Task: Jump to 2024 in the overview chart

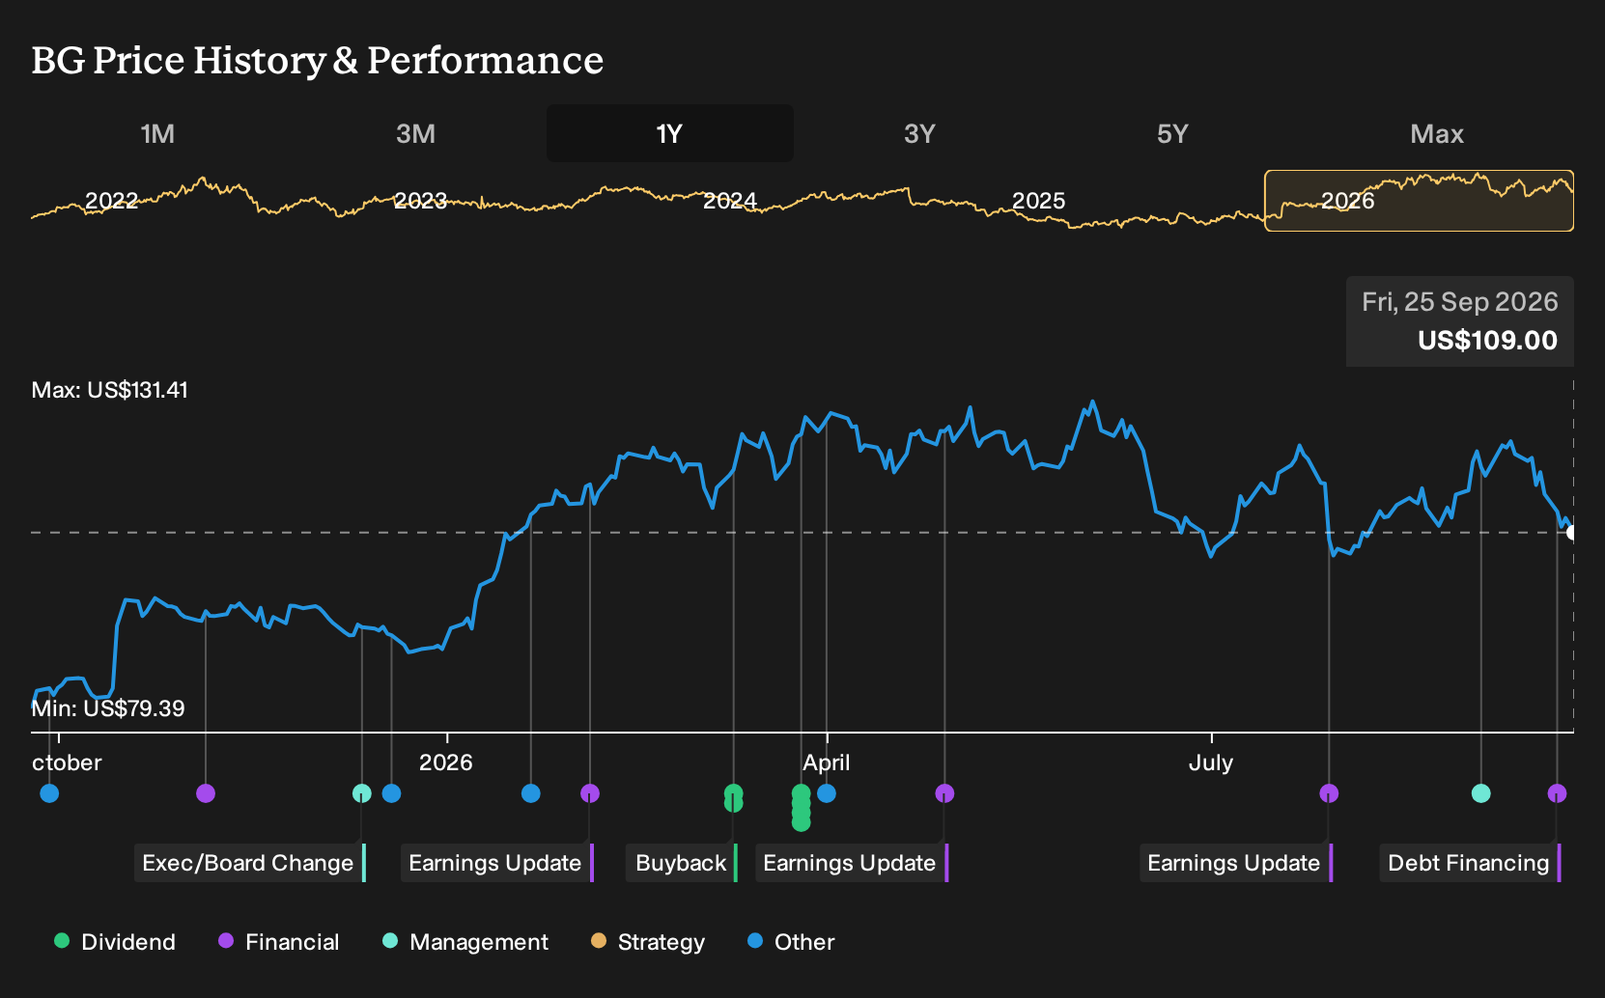Action: [729, 201]
